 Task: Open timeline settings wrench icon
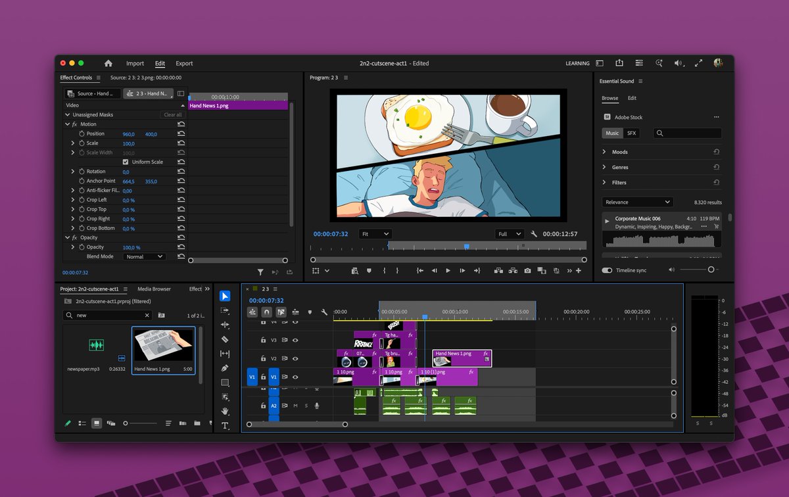click(324, 312)
